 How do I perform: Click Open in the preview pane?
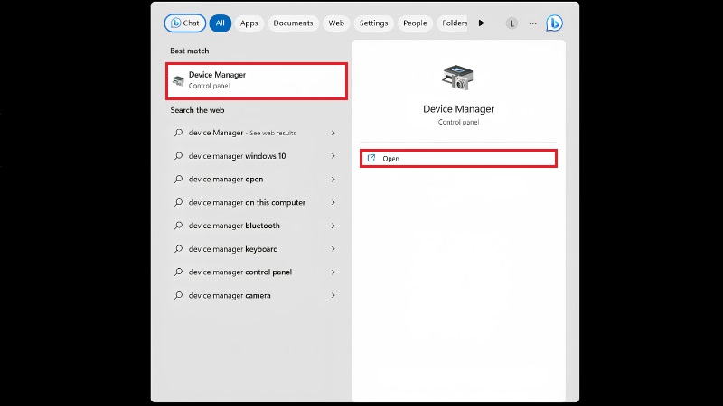point(458,159)
